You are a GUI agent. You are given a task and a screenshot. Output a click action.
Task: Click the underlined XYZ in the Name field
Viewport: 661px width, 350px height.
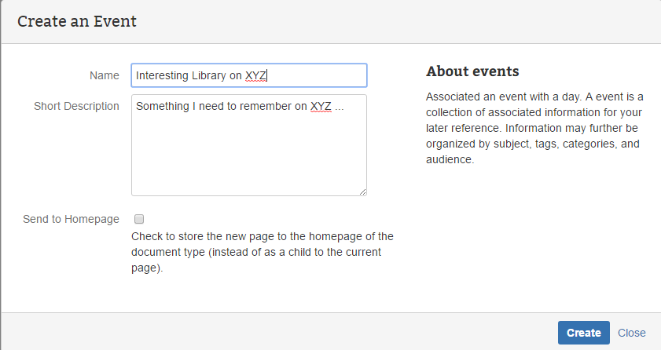click(256, 75)
